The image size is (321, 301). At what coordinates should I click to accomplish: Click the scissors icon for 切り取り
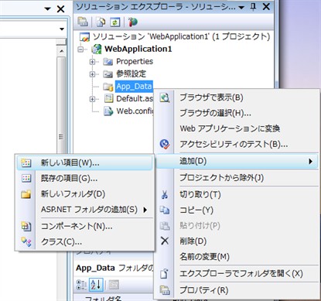[x=165, y=194]
